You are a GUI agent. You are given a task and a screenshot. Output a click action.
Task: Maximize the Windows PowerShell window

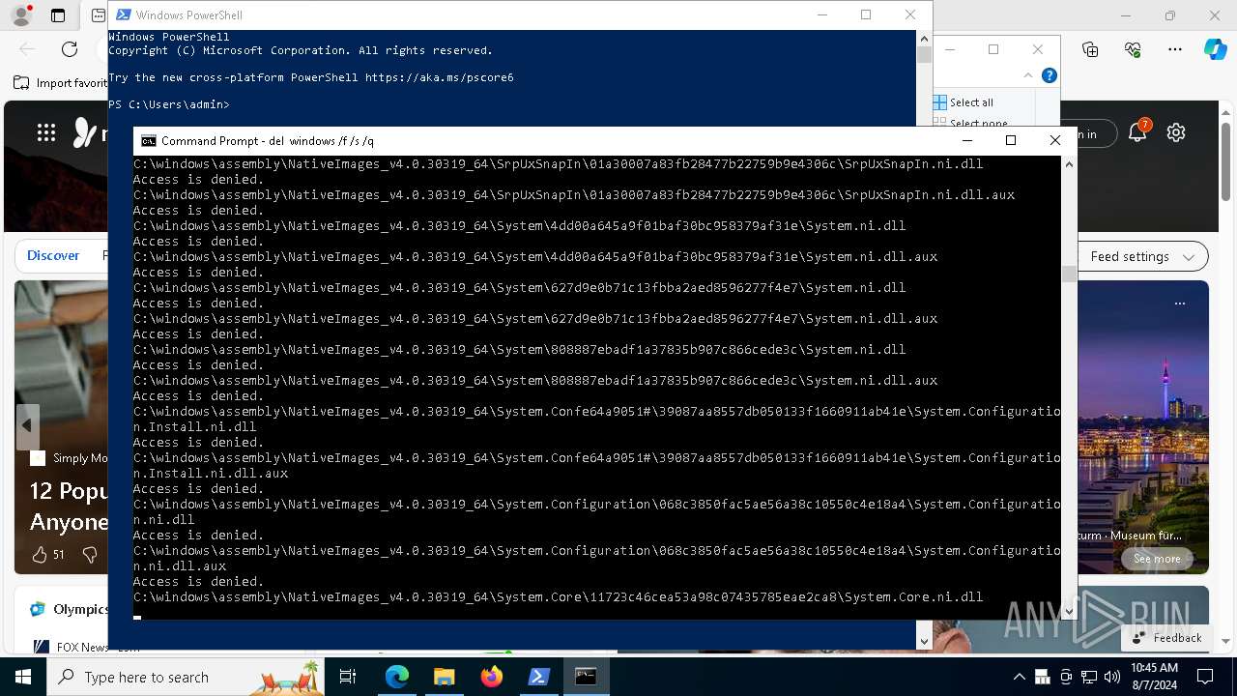[x=866, y=14]
